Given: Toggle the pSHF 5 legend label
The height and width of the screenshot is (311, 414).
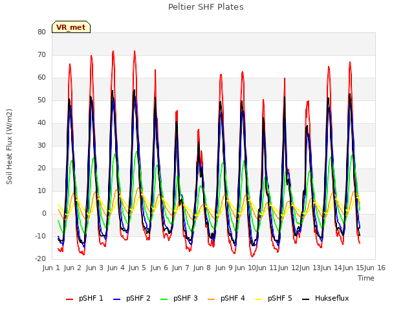Looking at the screenshot, I should tap(280, 298).
